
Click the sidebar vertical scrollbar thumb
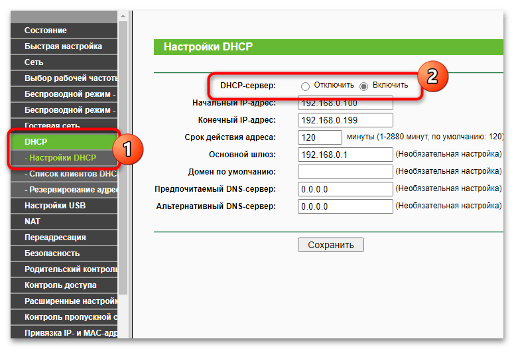click(123, 157)
